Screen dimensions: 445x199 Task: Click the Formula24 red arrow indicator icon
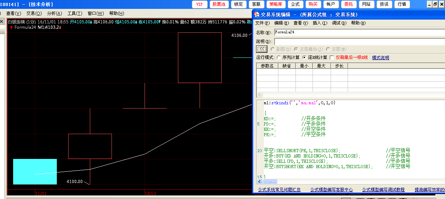click(11, 27)
